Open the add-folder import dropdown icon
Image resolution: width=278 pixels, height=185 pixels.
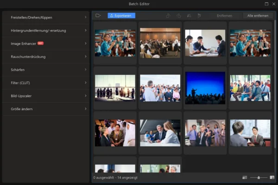point(98,16)
